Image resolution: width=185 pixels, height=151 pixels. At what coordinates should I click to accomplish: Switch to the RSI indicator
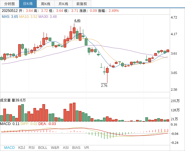pos(32,148)
